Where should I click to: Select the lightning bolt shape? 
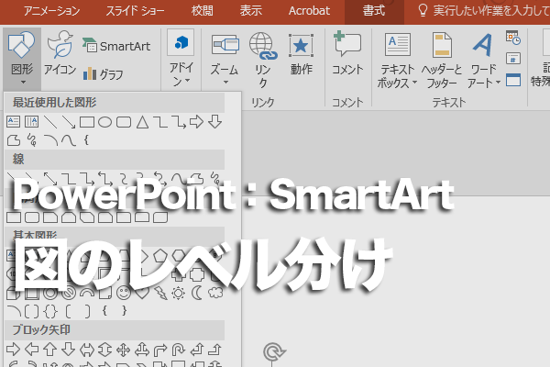160,293
